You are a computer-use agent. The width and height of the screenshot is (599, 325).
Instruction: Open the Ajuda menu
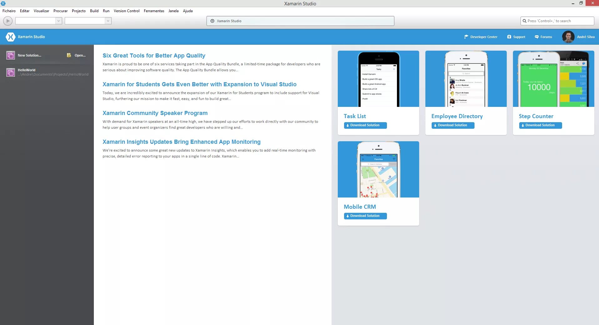click(x=188, y=11)
